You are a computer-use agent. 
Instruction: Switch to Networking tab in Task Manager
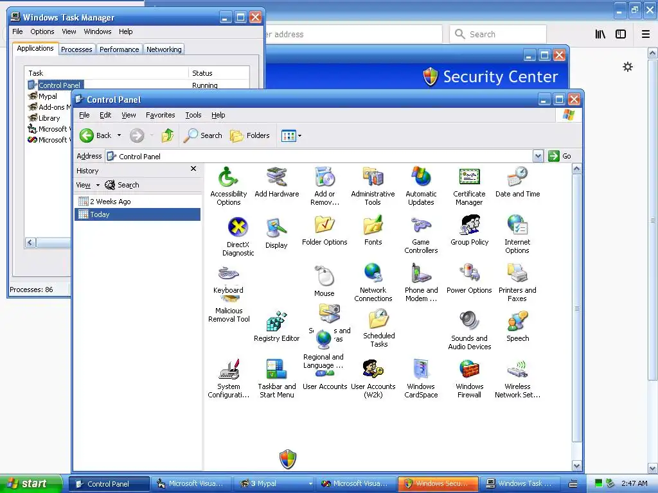tap(164, 49)
